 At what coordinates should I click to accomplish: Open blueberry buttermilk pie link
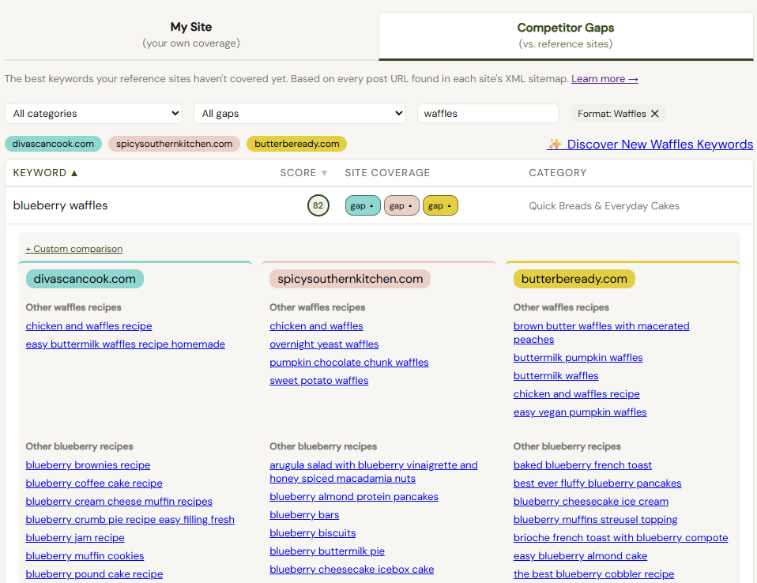point(327,551)
